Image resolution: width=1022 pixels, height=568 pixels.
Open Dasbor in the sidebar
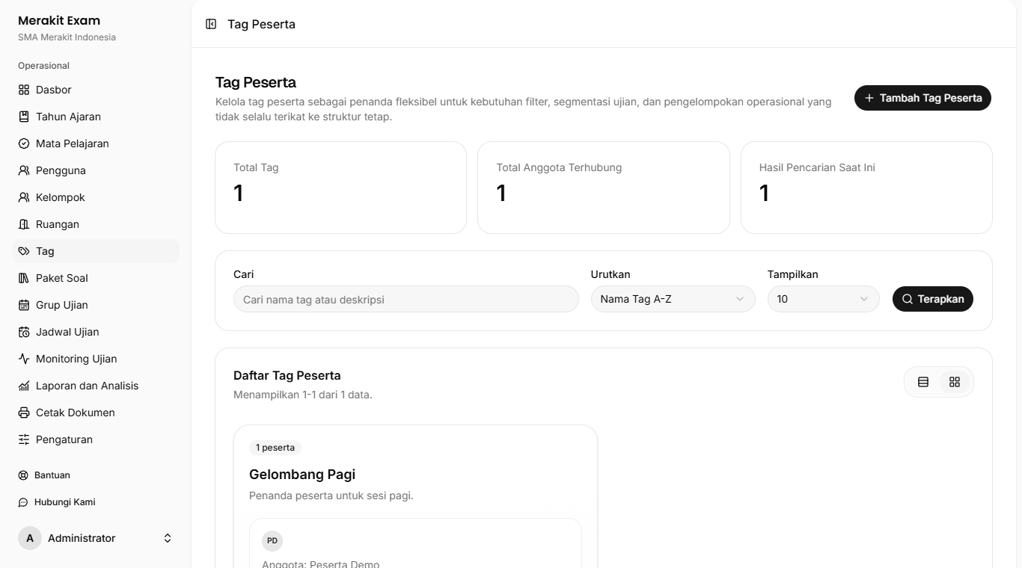96,90
